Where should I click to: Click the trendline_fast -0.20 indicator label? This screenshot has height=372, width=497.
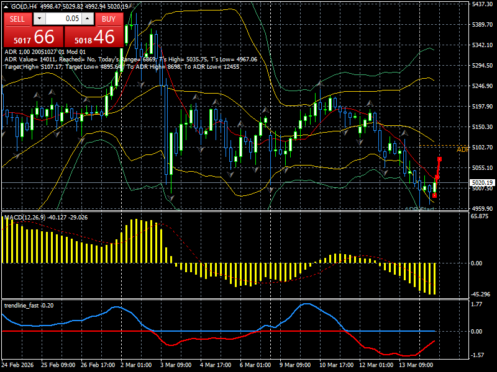point(29,305)
